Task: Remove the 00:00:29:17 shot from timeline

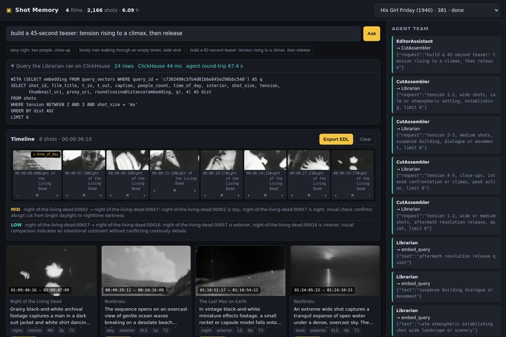Action: click(352, 195)
